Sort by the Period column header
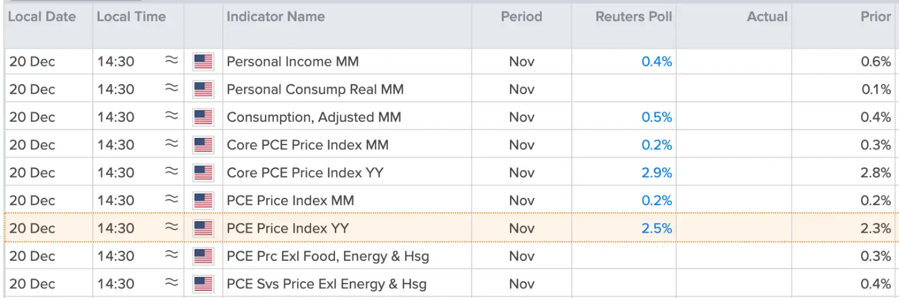The height and width of the screenshot is (298, 899). [x=521, y=17]
